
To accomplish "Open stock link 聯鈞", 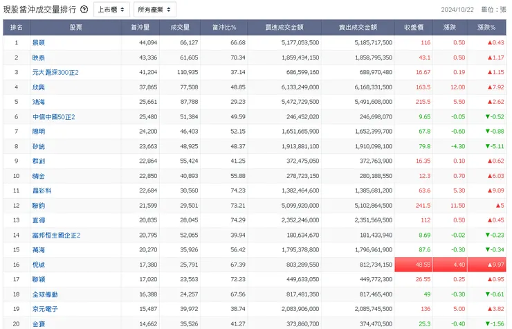I will tap(39, 206).
